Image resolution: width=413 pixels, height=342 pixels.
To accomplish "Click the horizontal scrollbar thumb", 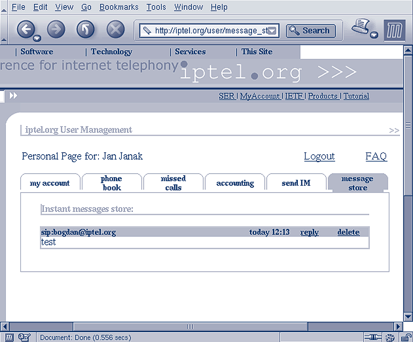I will point(190,326).
